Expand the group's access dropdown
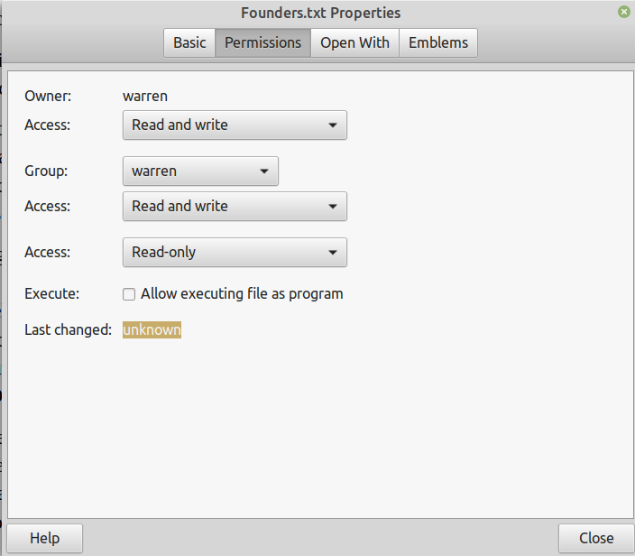 235,206
